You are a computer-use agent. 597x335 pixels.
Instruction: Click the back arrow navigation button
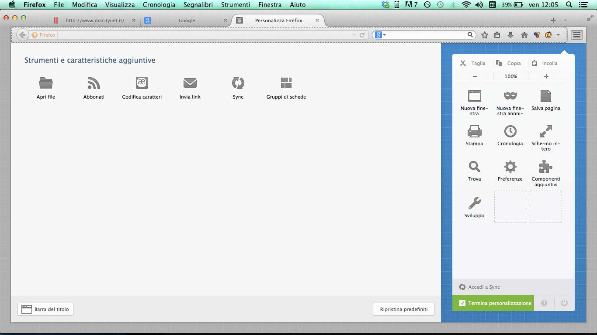[x=22, y=35]
